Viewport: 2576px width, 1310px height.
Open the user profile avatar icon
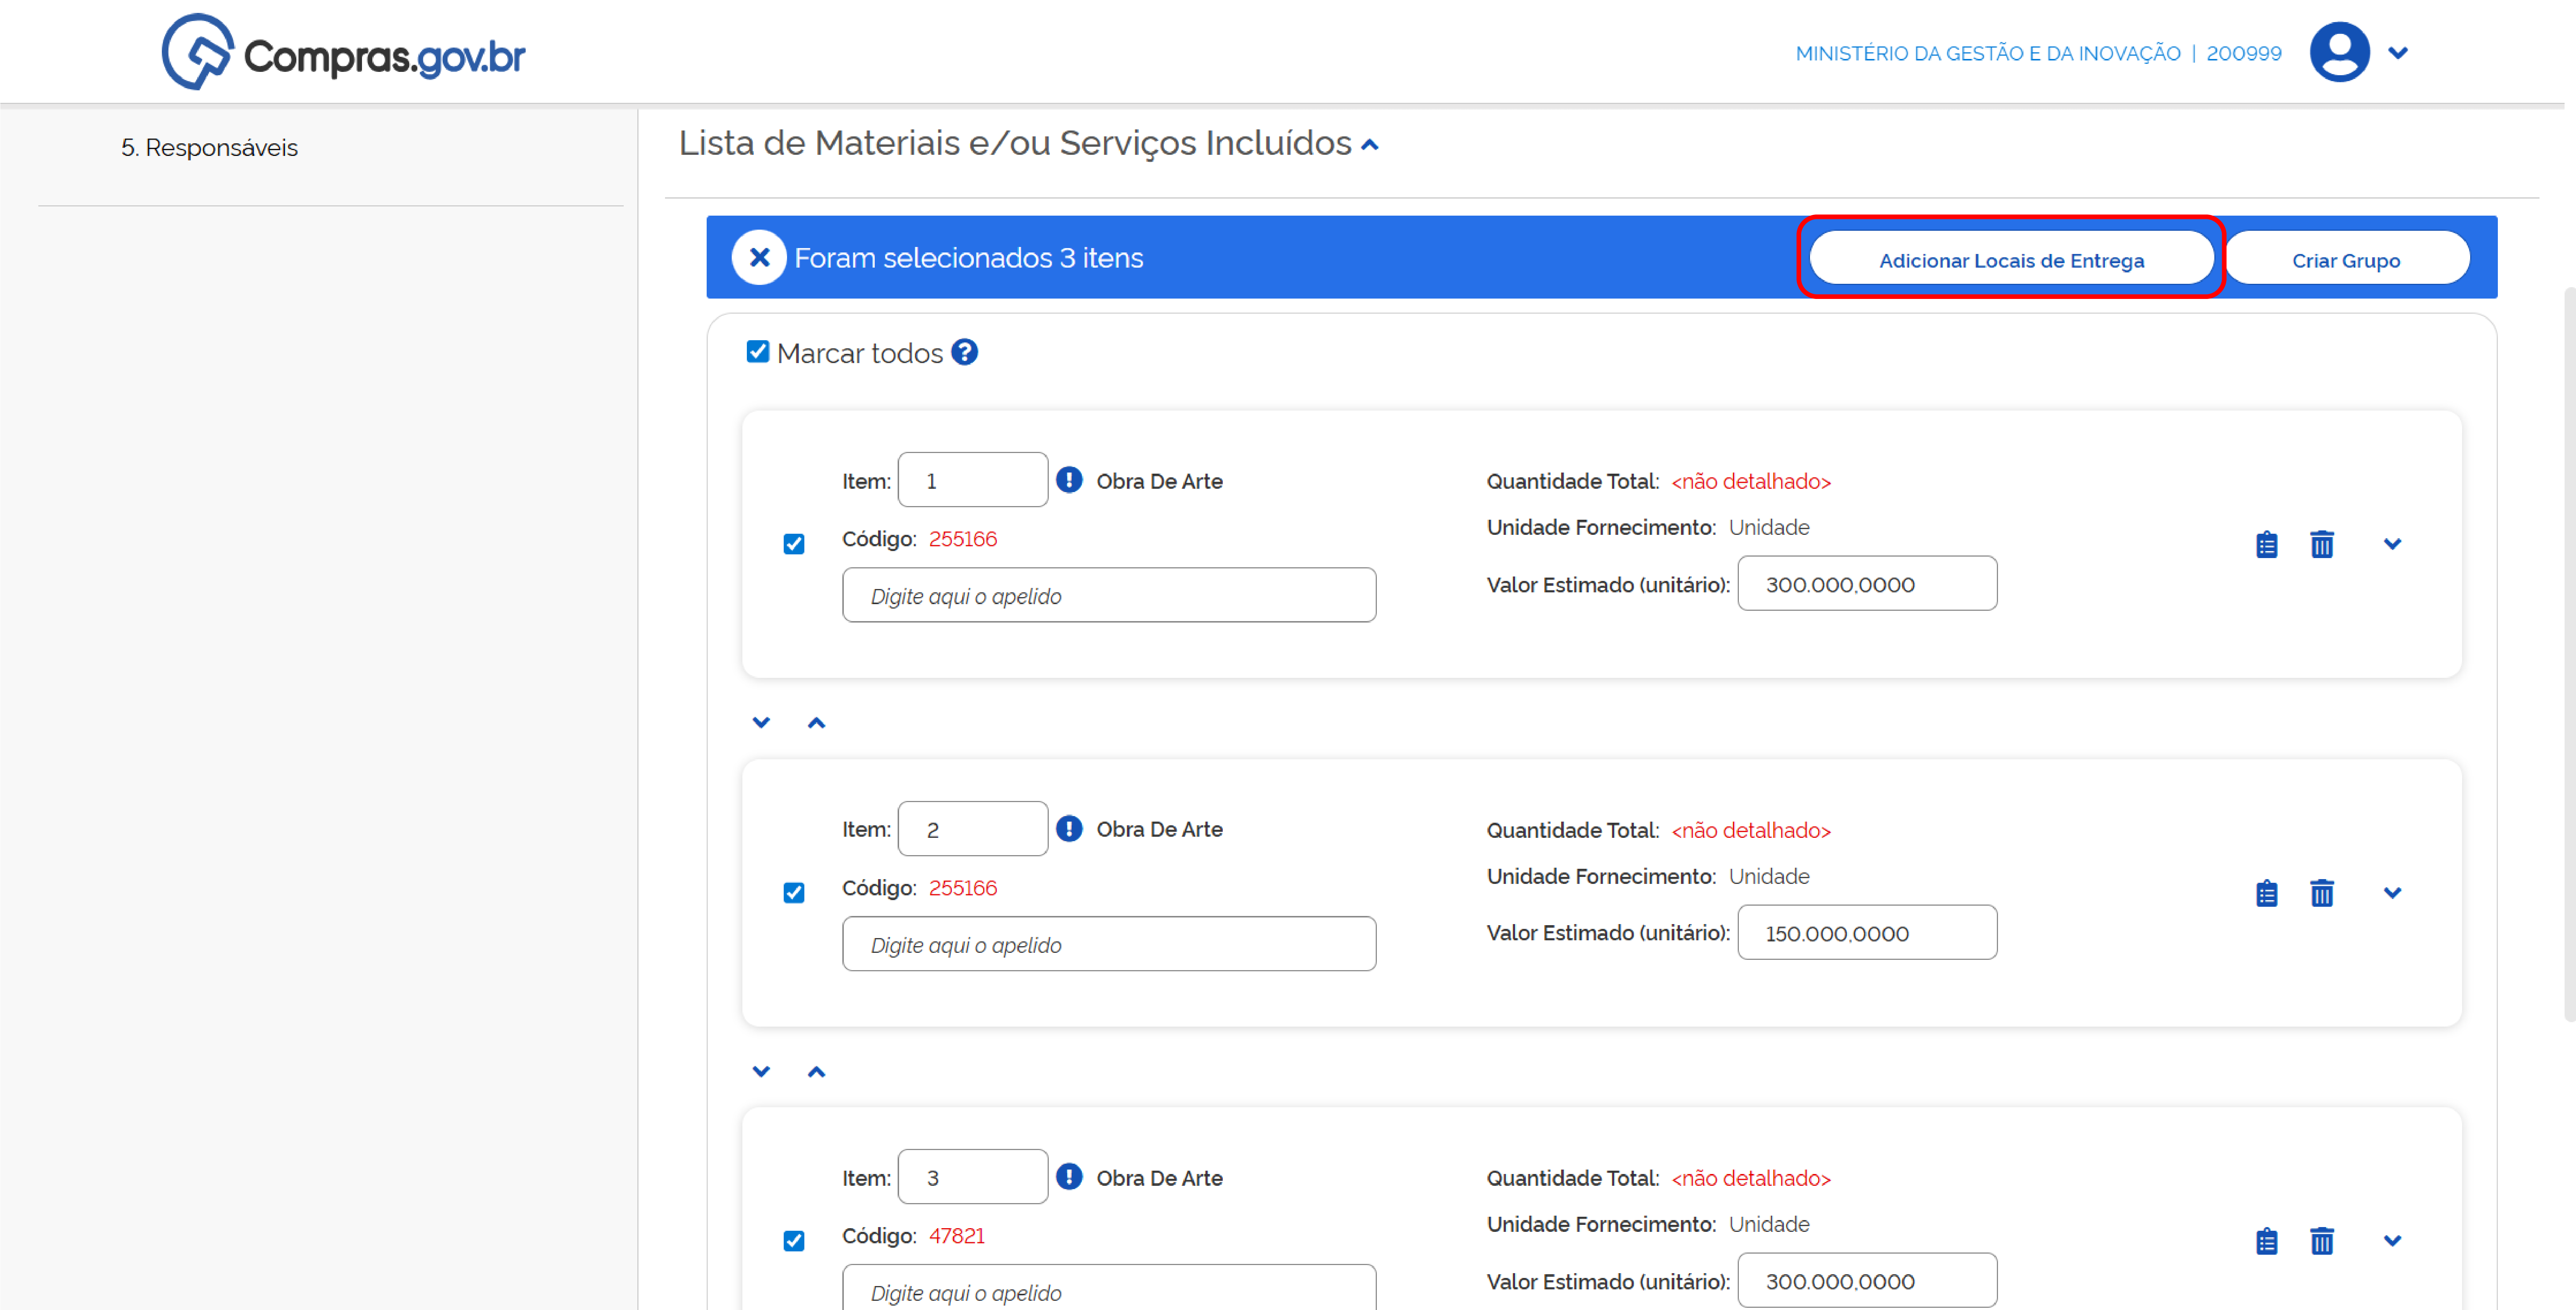[2339, 52]
